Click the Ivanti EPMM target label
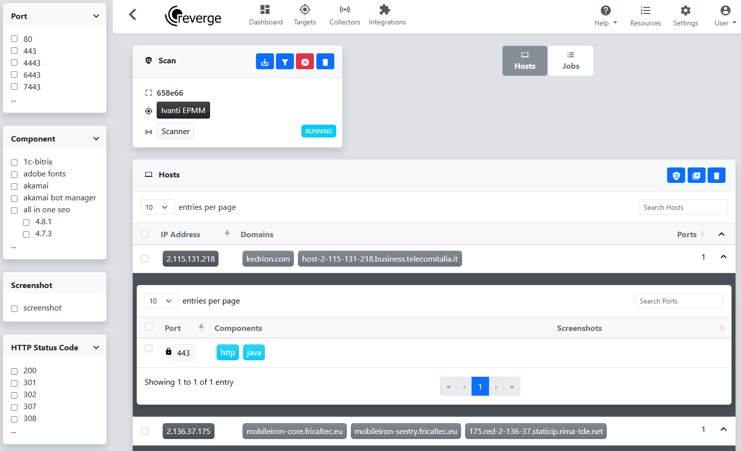 (183, 111)
